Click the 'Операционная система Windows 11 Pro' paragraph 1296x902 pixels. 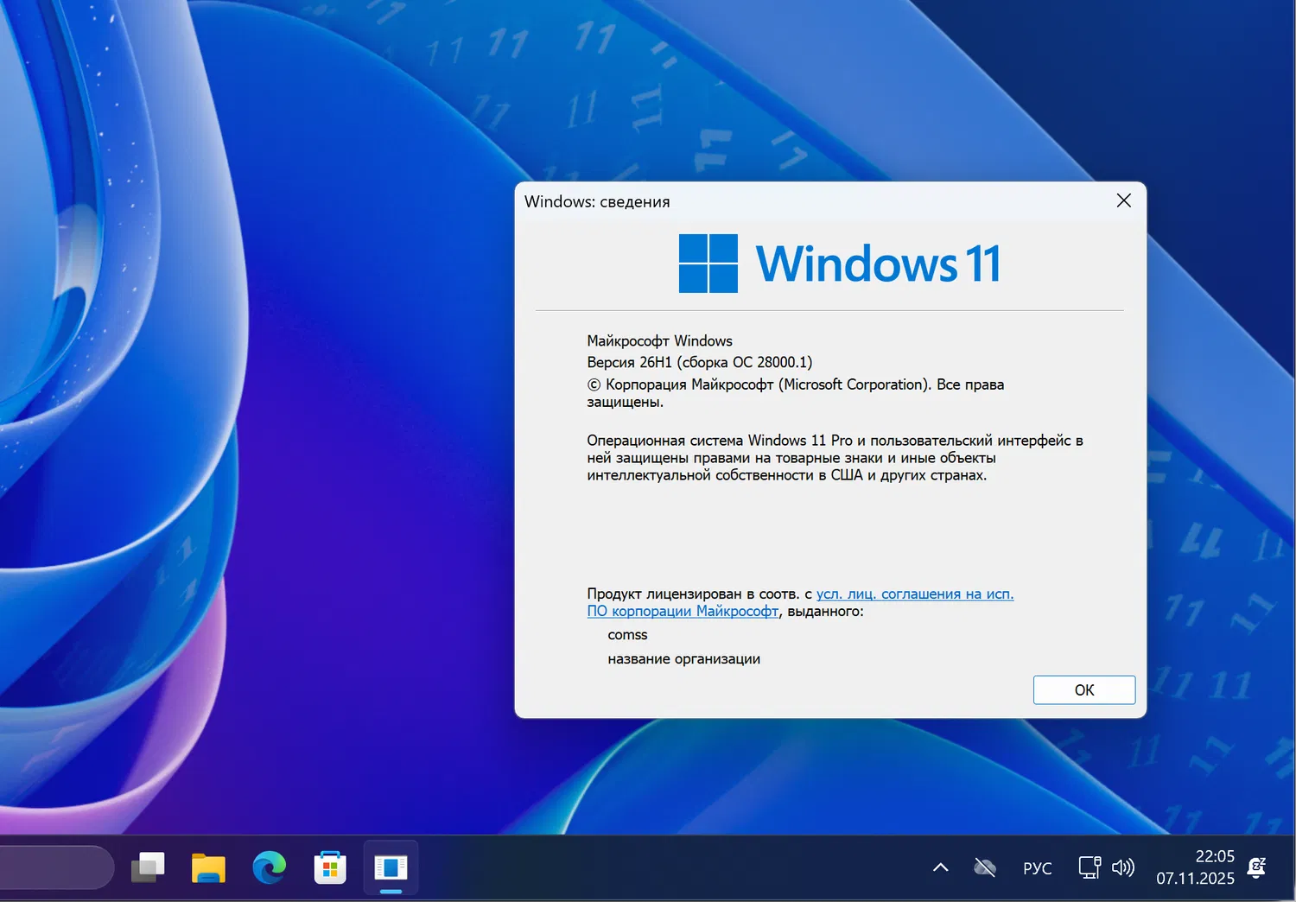pos(835,458)
